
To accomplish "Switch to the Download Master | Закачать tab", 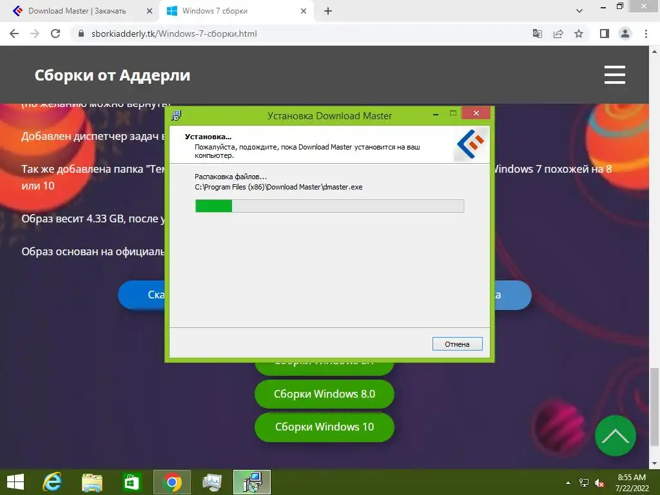I will tap(77, 11).
